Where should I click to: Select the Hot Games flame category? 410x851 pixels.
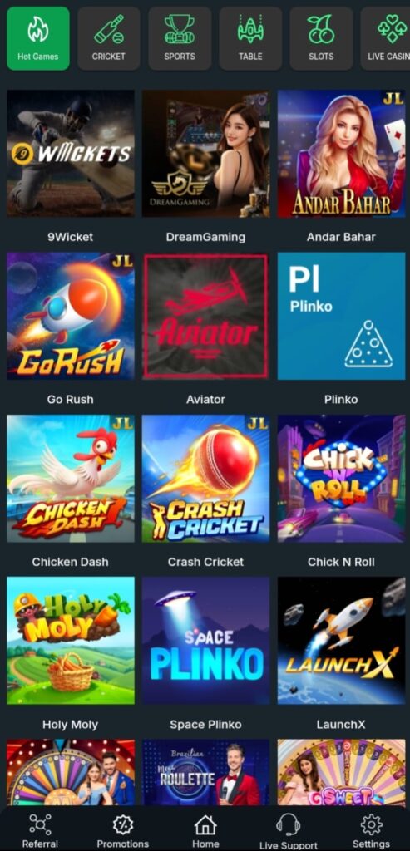tap(38, 38)
